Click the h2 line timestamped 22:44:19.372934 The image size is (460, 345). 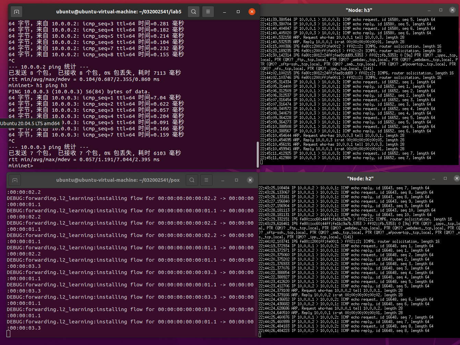coord(346,246)
